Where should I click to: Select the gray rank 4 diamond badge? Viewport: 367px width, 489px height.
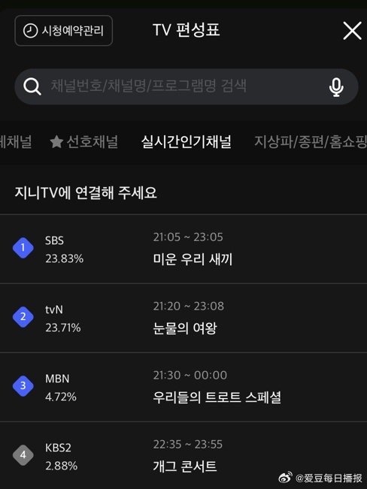(x=23, y=455)
